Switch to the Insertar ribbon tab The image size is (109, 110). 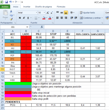[27, 7]
